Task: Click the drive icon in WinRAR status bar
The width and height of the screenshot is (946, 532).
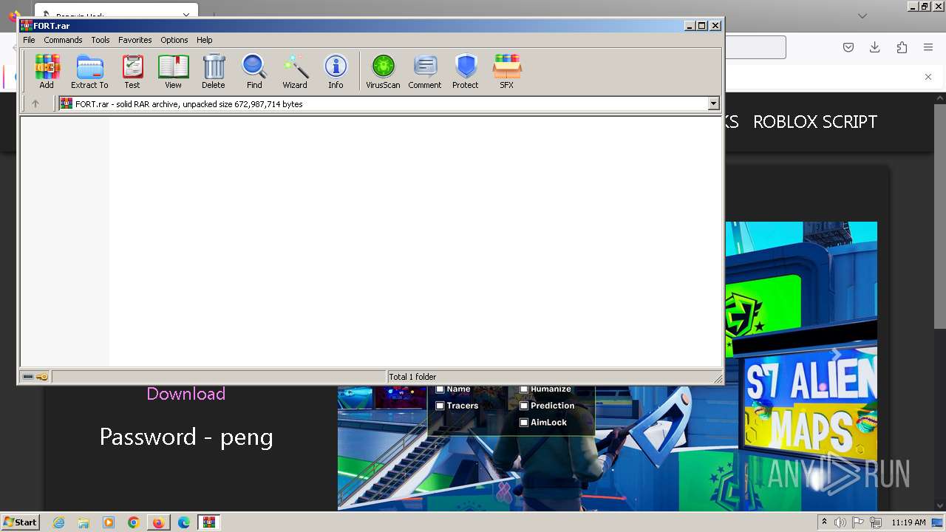Action: [x=28, y=377]
